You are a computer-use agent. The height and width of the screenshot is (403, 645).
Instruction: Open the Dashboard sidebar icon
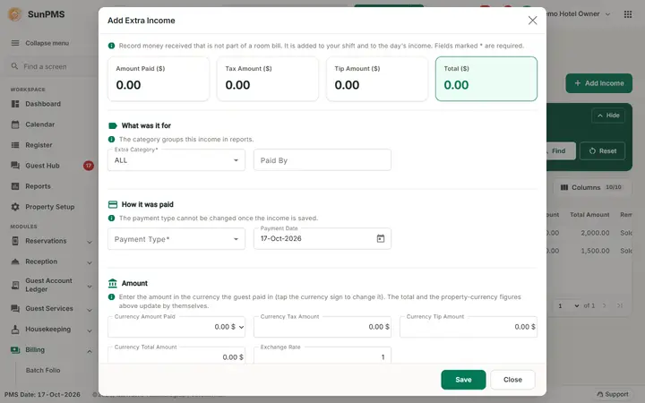(x=15, y=104)
